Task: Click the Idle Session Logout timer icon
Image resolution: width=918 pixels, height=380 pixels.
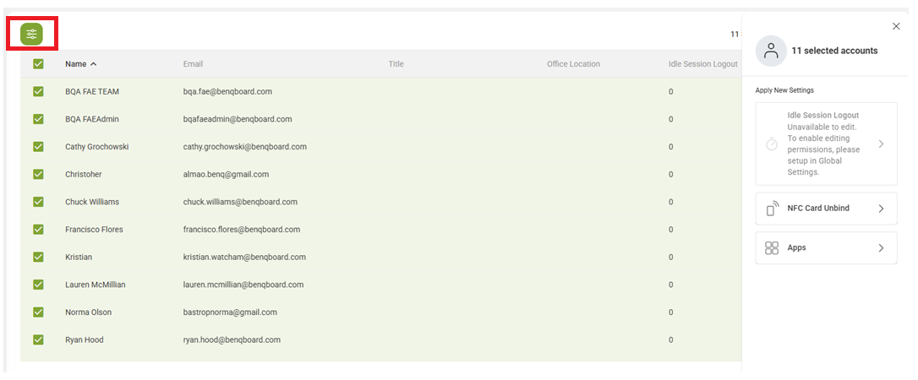Action: coord(772,144)
